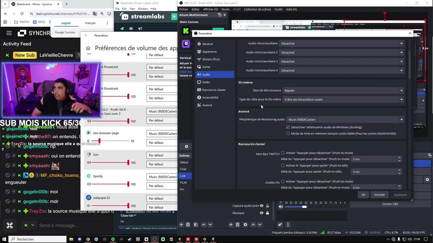Unmute wallpaper32 speaker icon
The height and width of the screenshot is (243, 433).
tap(89, 206)
